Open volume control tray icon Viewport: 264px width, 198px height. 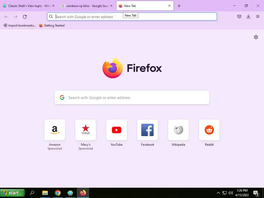231,193
